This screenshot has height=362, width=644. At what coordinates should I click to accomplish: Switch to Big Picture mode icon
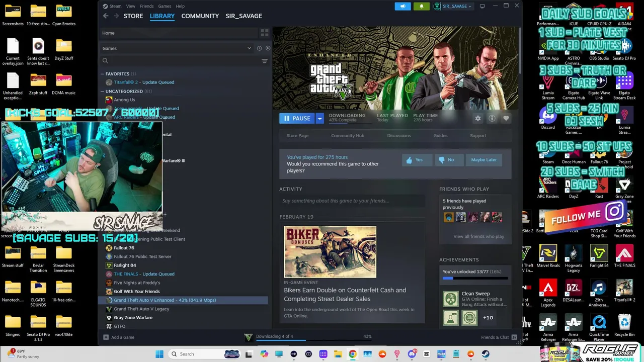coord(482,6)
